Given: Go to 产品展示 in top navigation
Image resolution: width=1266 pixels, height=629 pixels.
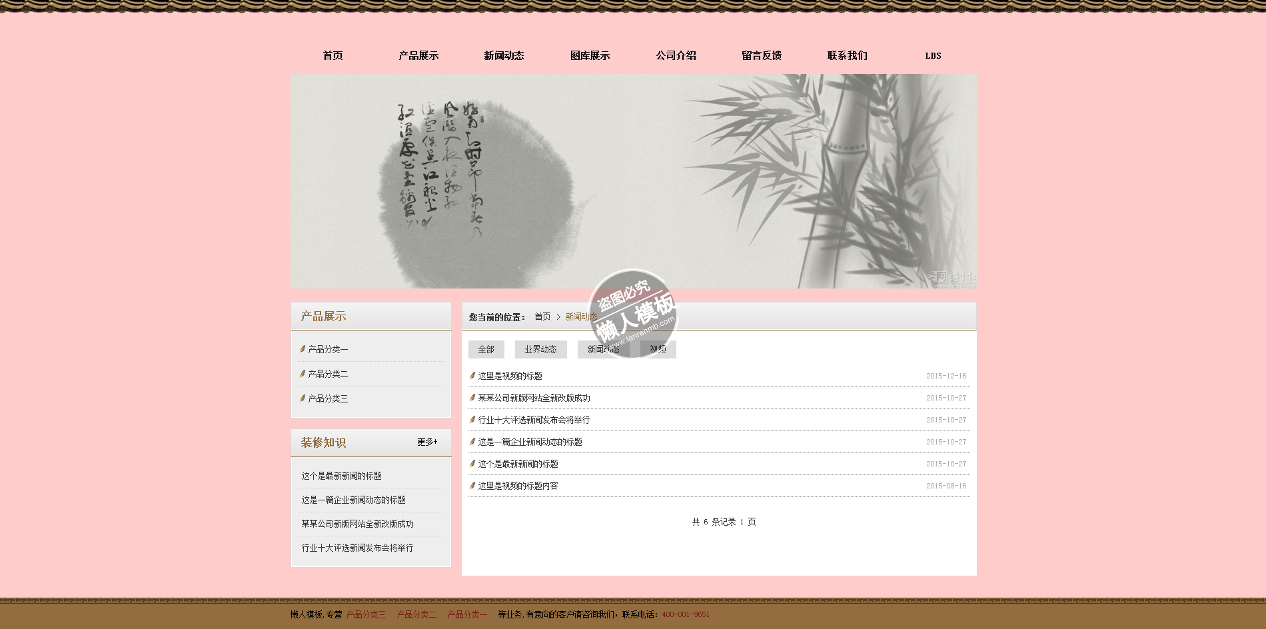Looking at the screenshot, I should (418, 55).
